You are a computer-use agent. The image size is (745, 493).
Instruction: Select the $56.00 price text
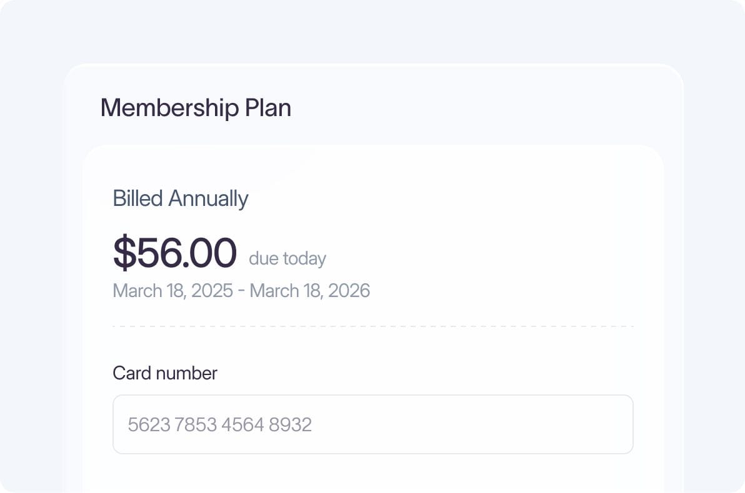[175, 252]
